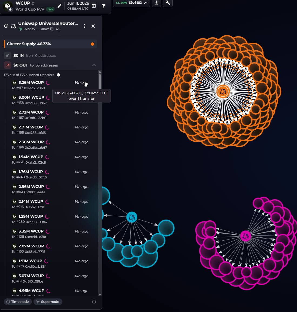Open the wrench tools menu

click(x=168, y=3)
